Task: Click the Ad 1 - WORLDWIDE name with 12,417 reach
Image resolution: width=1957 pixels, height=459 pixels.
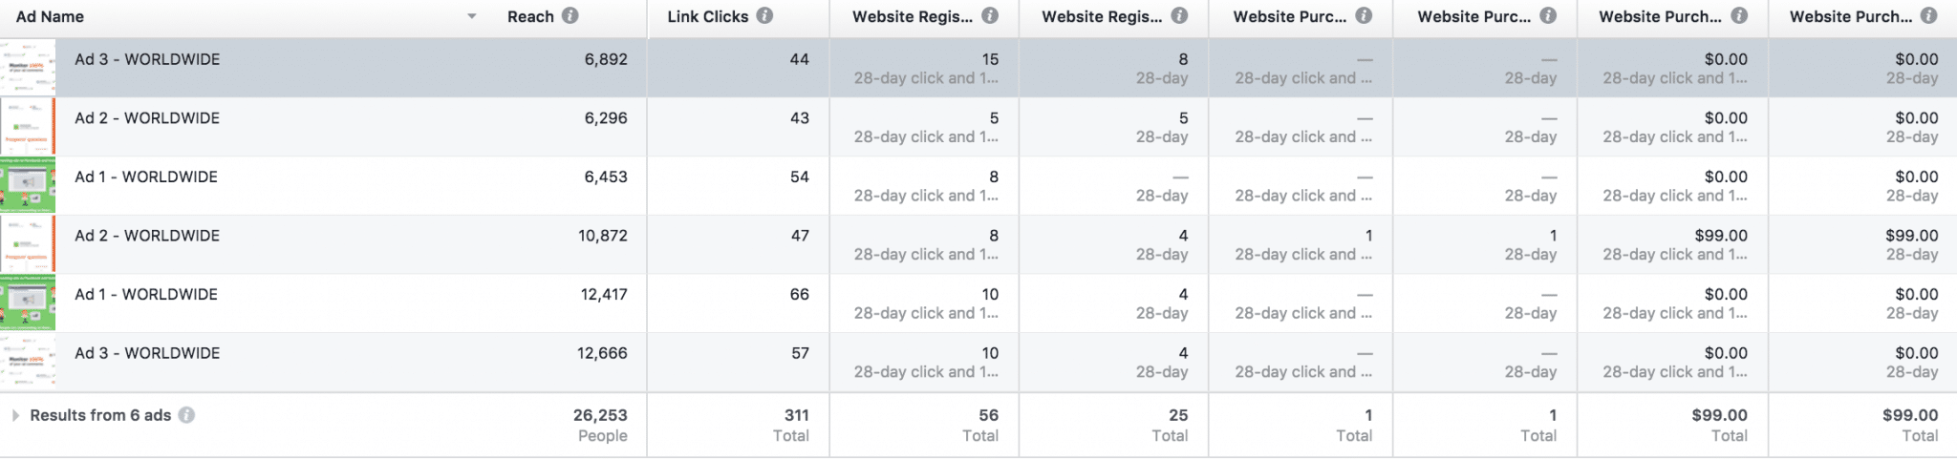Action: coord(146,294)
